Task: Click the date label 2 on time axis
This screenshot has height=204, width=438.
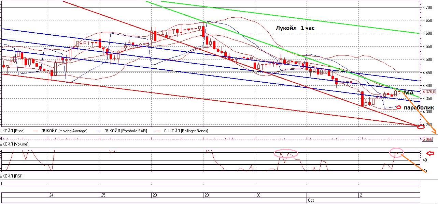Action: click(361, 195)
